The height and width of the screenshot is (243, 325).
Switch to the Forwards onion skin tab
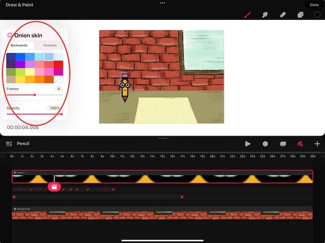coord(50,45)
